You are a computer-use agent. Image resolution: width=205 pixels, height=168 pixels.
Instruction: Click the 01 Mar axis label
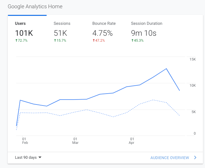(x=75, y=141)
